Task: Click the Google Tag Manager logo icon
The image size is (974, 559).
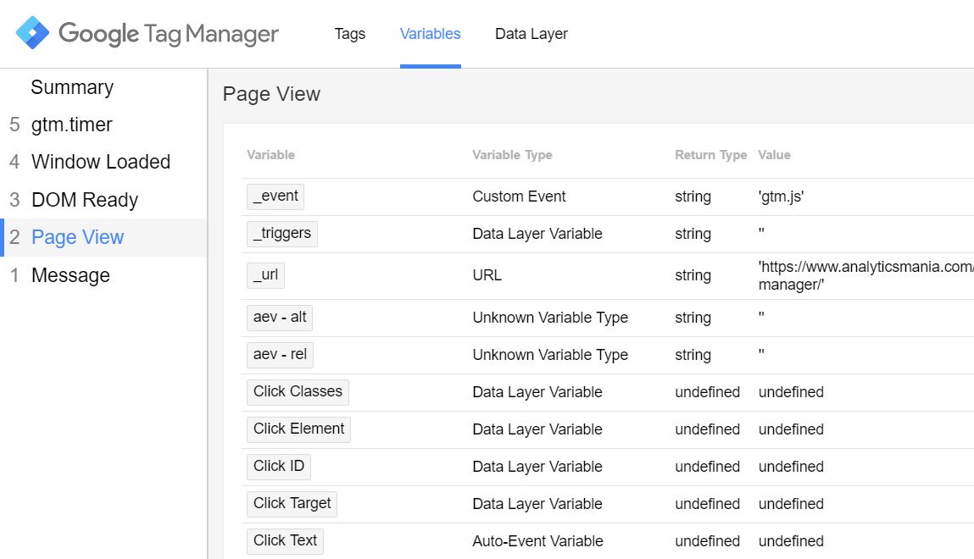Action: pos(33,34)
